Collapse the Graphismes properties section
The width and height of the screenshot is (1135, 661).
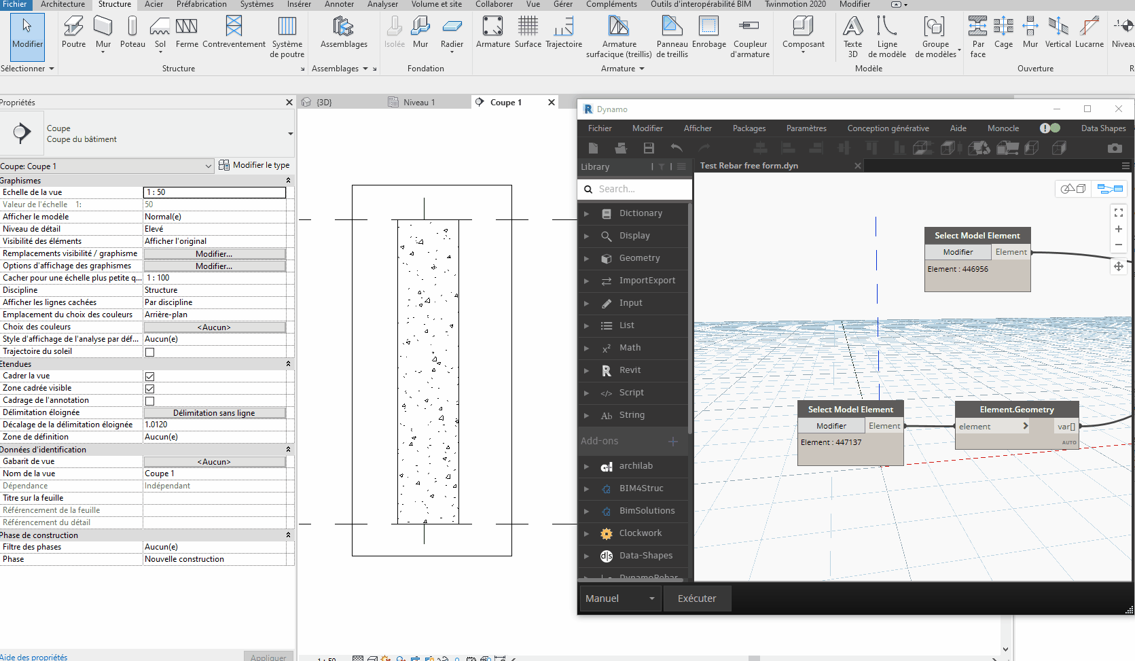point(288,181)
